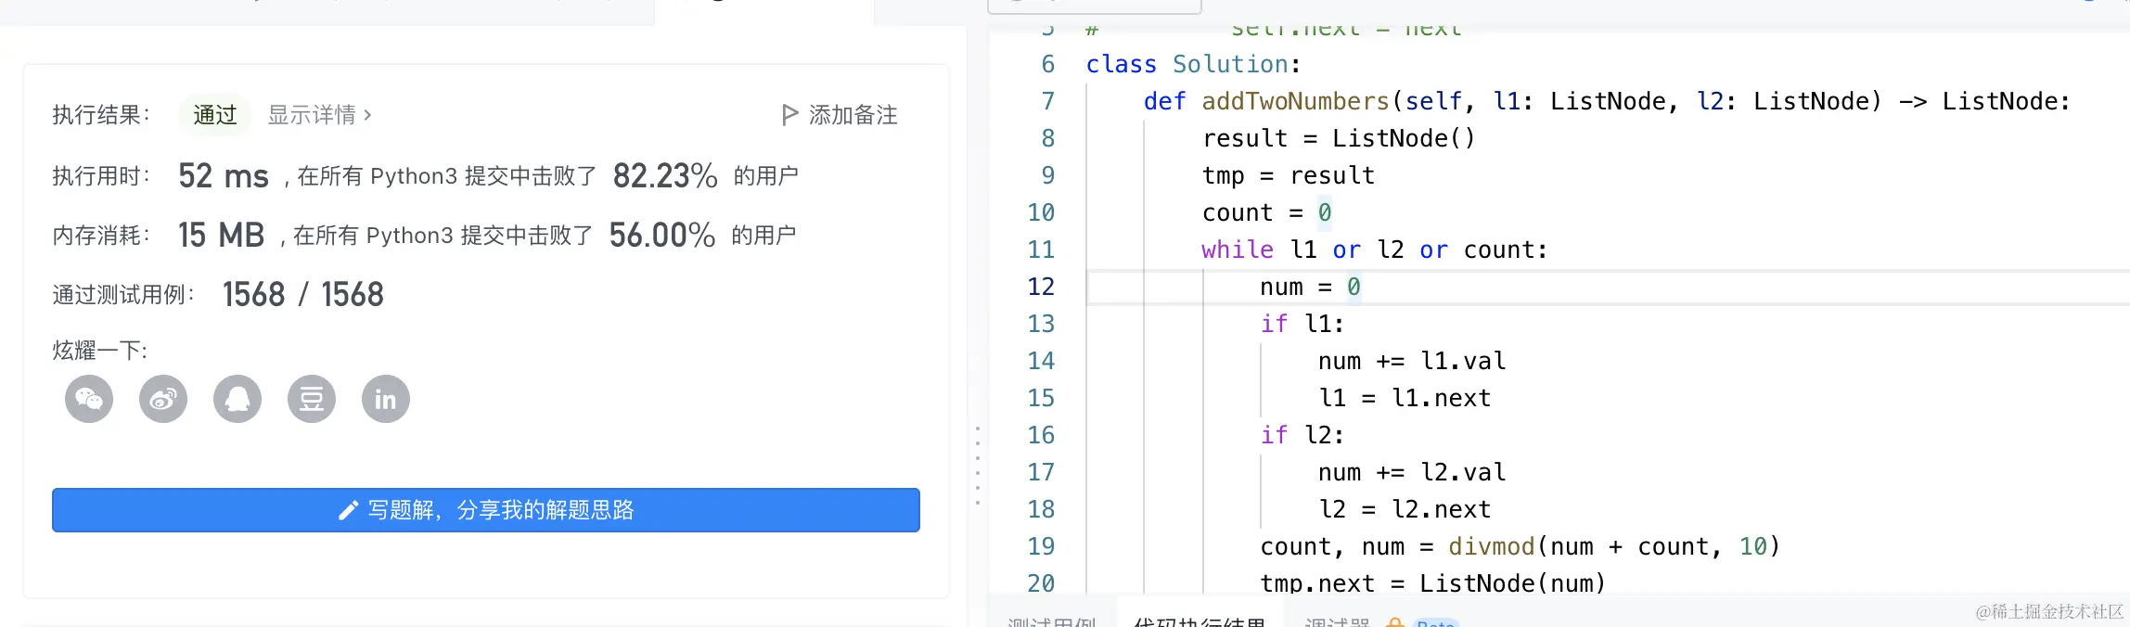2130x627 pixels.
Task: Click 'divmod' call on line 19
Action: tap(1492, 546)
